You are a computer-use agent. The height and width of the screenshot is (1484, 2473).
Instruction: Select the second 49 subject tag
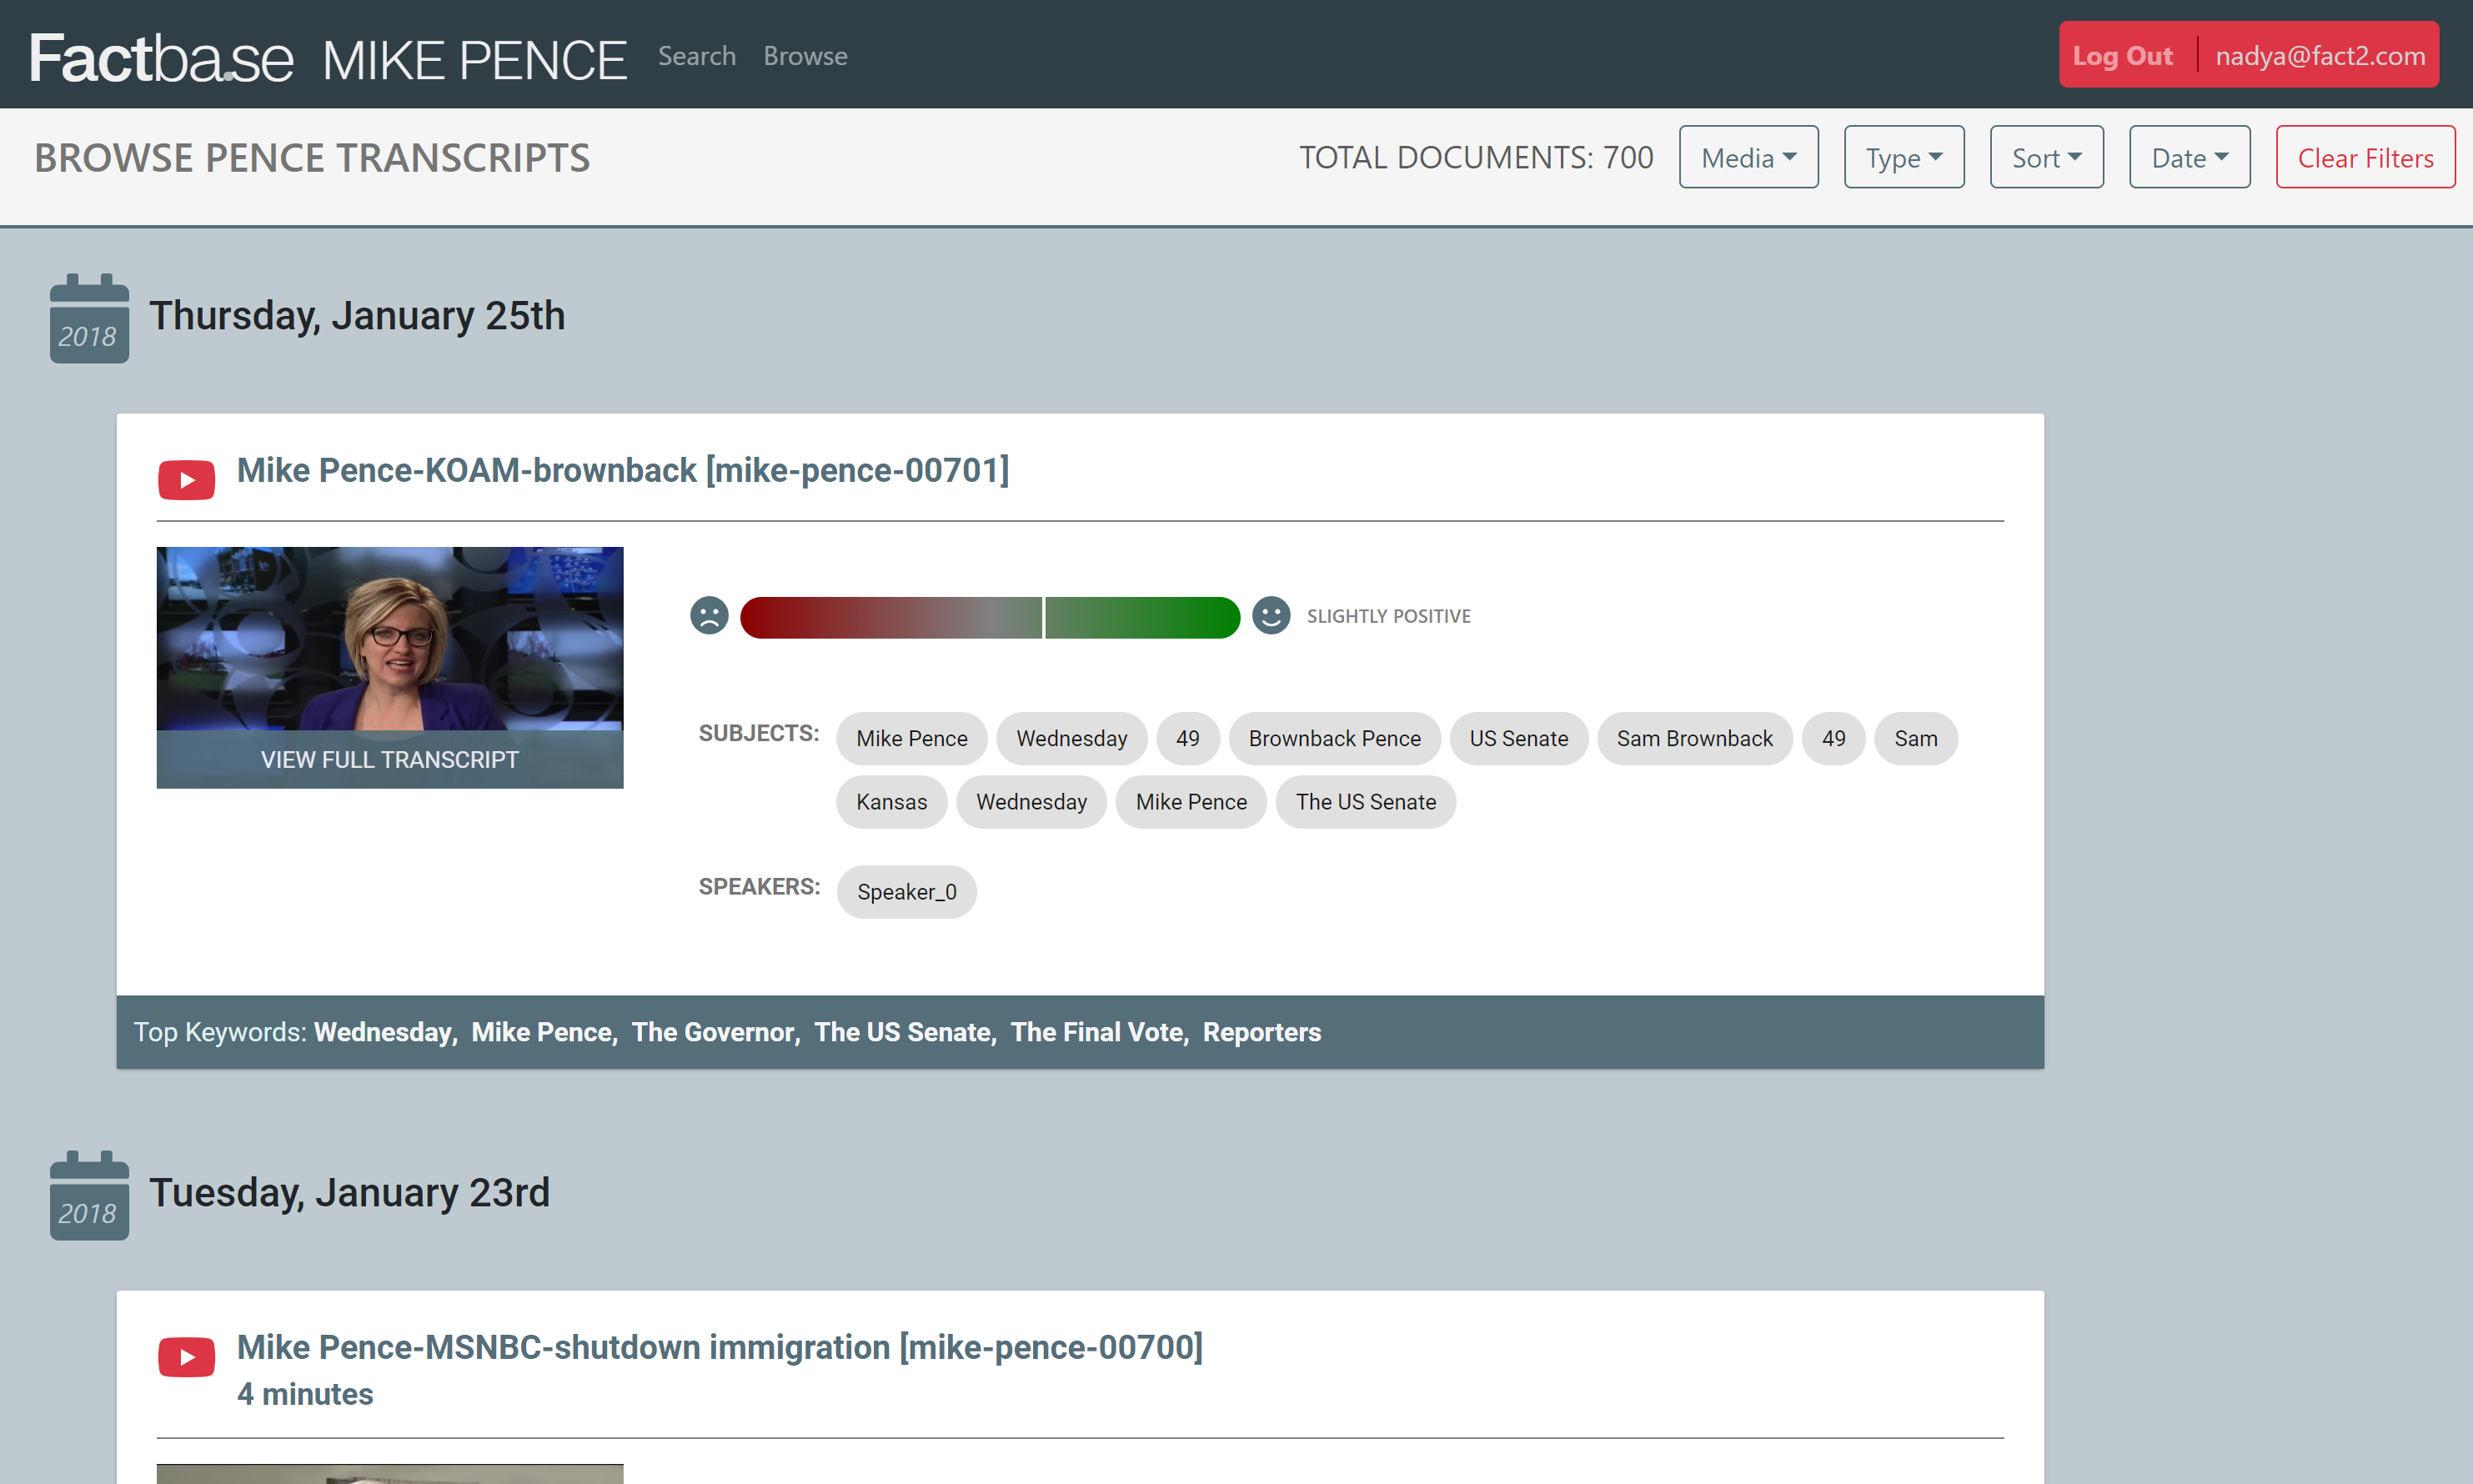click(x=1833, y=738)
